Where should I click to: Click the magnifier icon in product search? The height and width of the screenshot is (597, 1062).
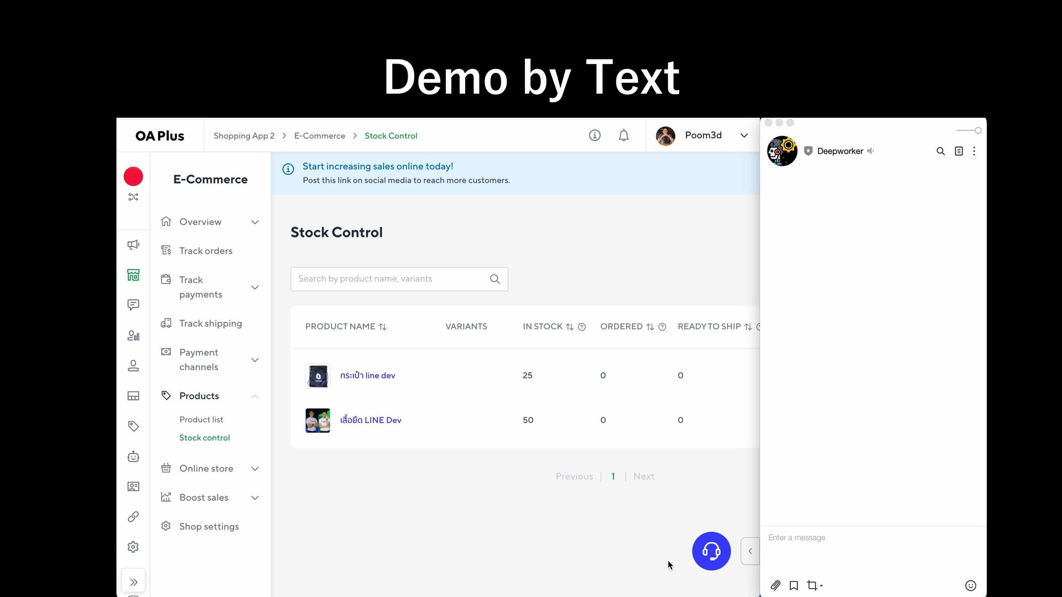tap(495, 279)
